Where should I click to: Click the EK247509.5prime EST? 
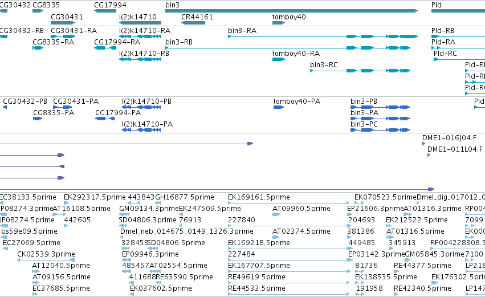pyautogui.click(x=181, y=214)
